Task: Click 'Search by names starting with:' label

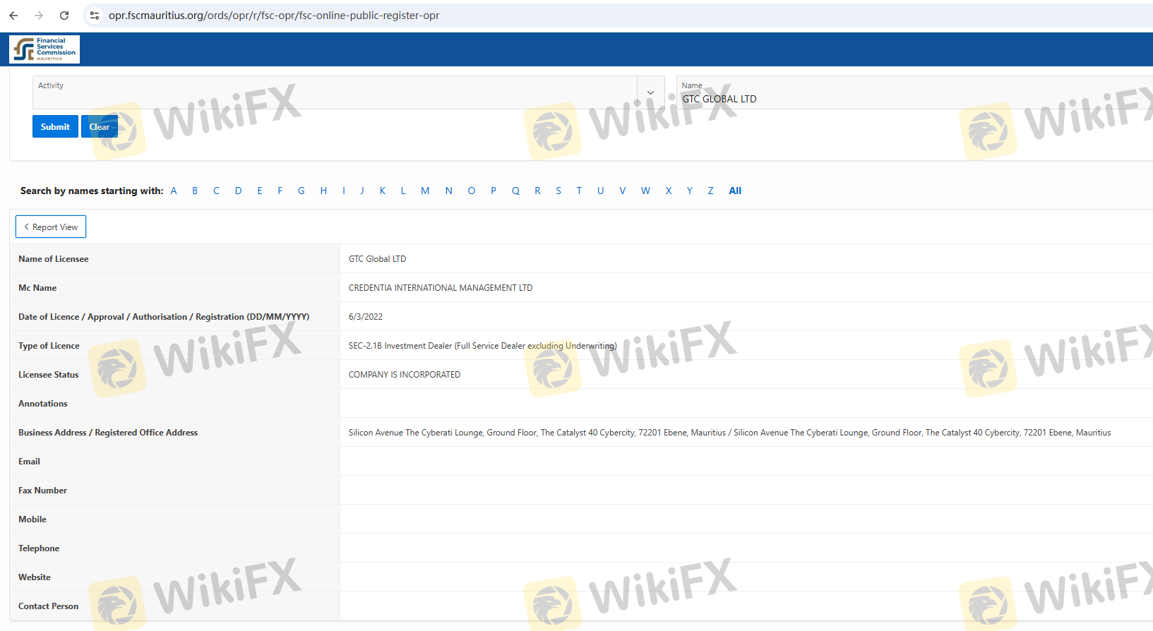Action: click(92, 191)
